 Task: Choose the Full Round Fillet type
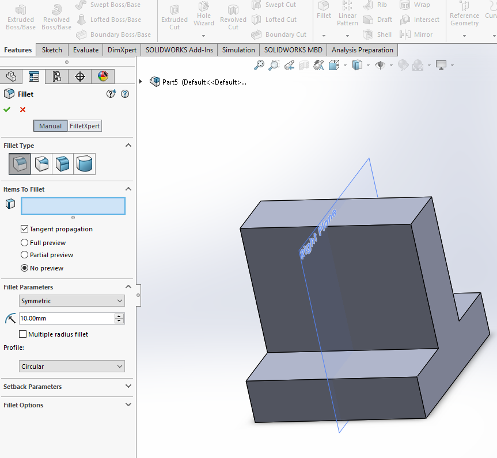click(x=84, y=164)
